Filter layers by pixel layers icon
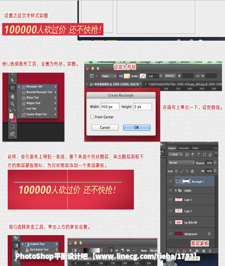This screenshot has height=266, width=225. [187, 154]
